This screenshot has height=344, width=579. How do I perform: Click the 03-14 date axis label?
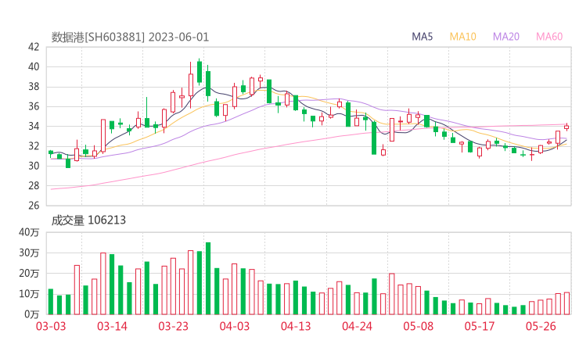click(x=112, y=327)
